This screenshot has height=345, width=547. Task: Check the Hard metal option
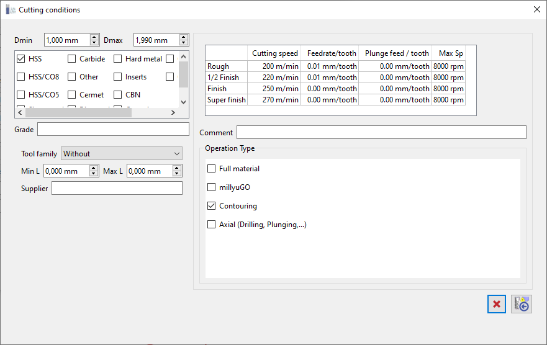pos(118,59)
